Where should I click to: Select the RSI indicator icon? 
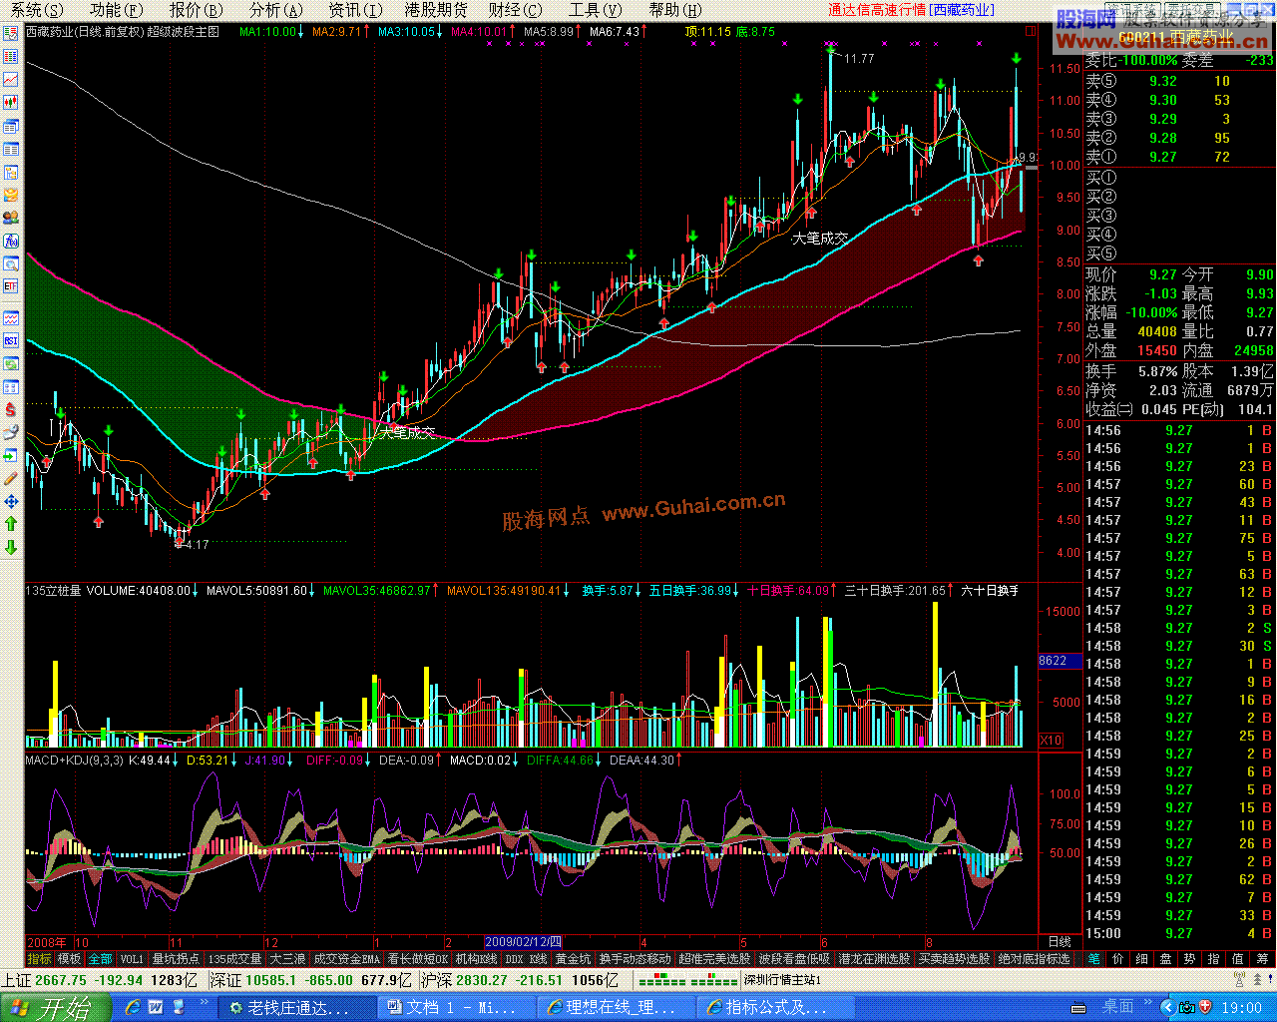point(11,341)
